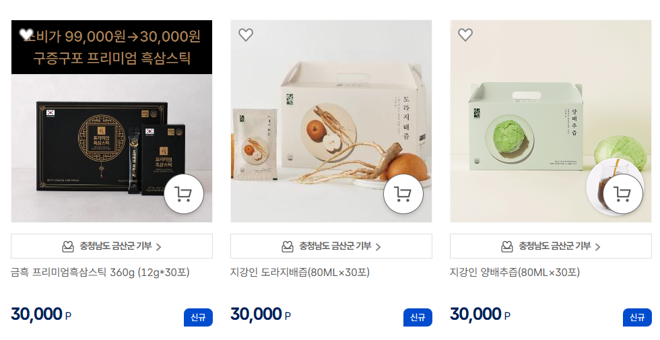
Task: Toggle wishlist heart on 흑삼스틱 product
Action: pos(26,34)
